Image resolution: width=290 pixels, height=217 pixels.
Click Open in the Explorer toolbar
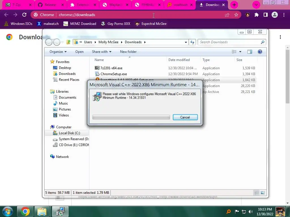[x=79, y=52]
